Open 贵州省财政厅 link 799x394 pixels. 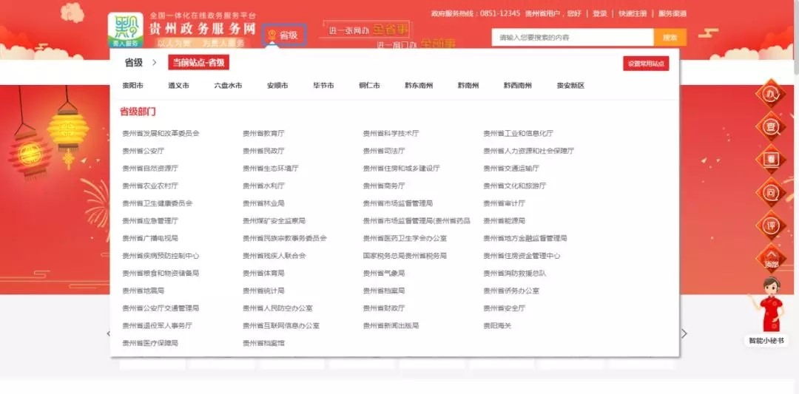point(384,308)
